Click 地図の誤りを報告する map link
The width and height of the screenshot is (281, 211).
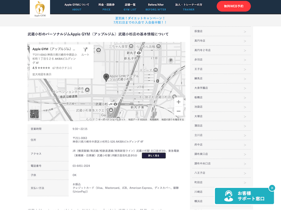pos(172,119)
